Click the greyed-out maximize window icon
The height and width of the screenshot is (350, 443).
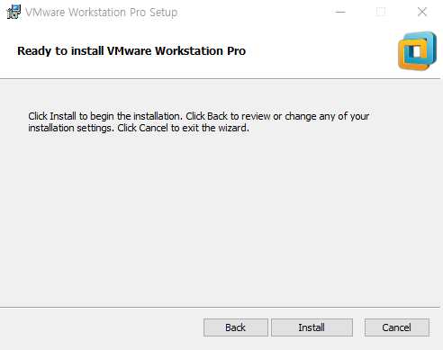point(381,12)
